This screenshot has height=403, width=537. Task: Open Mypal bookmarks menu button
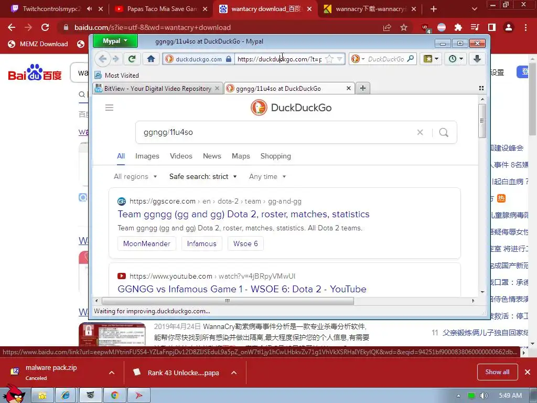pos(431,59)
